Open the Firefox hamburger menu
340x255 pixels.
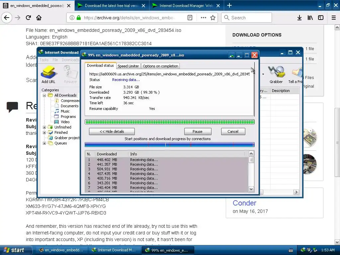334,18
